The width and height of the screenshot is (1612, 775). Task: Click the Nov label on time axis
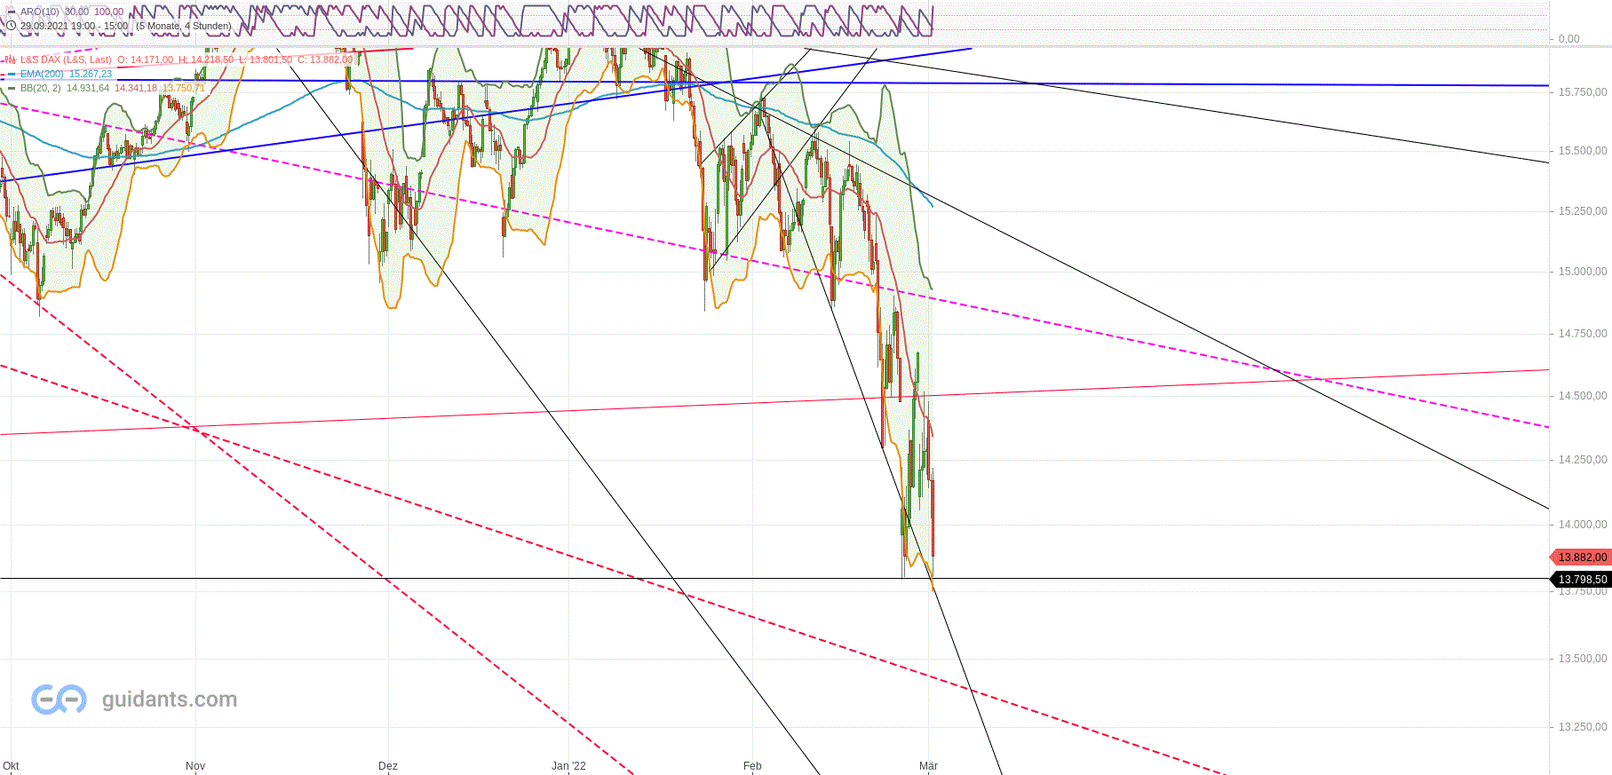[x=195, y=766]
